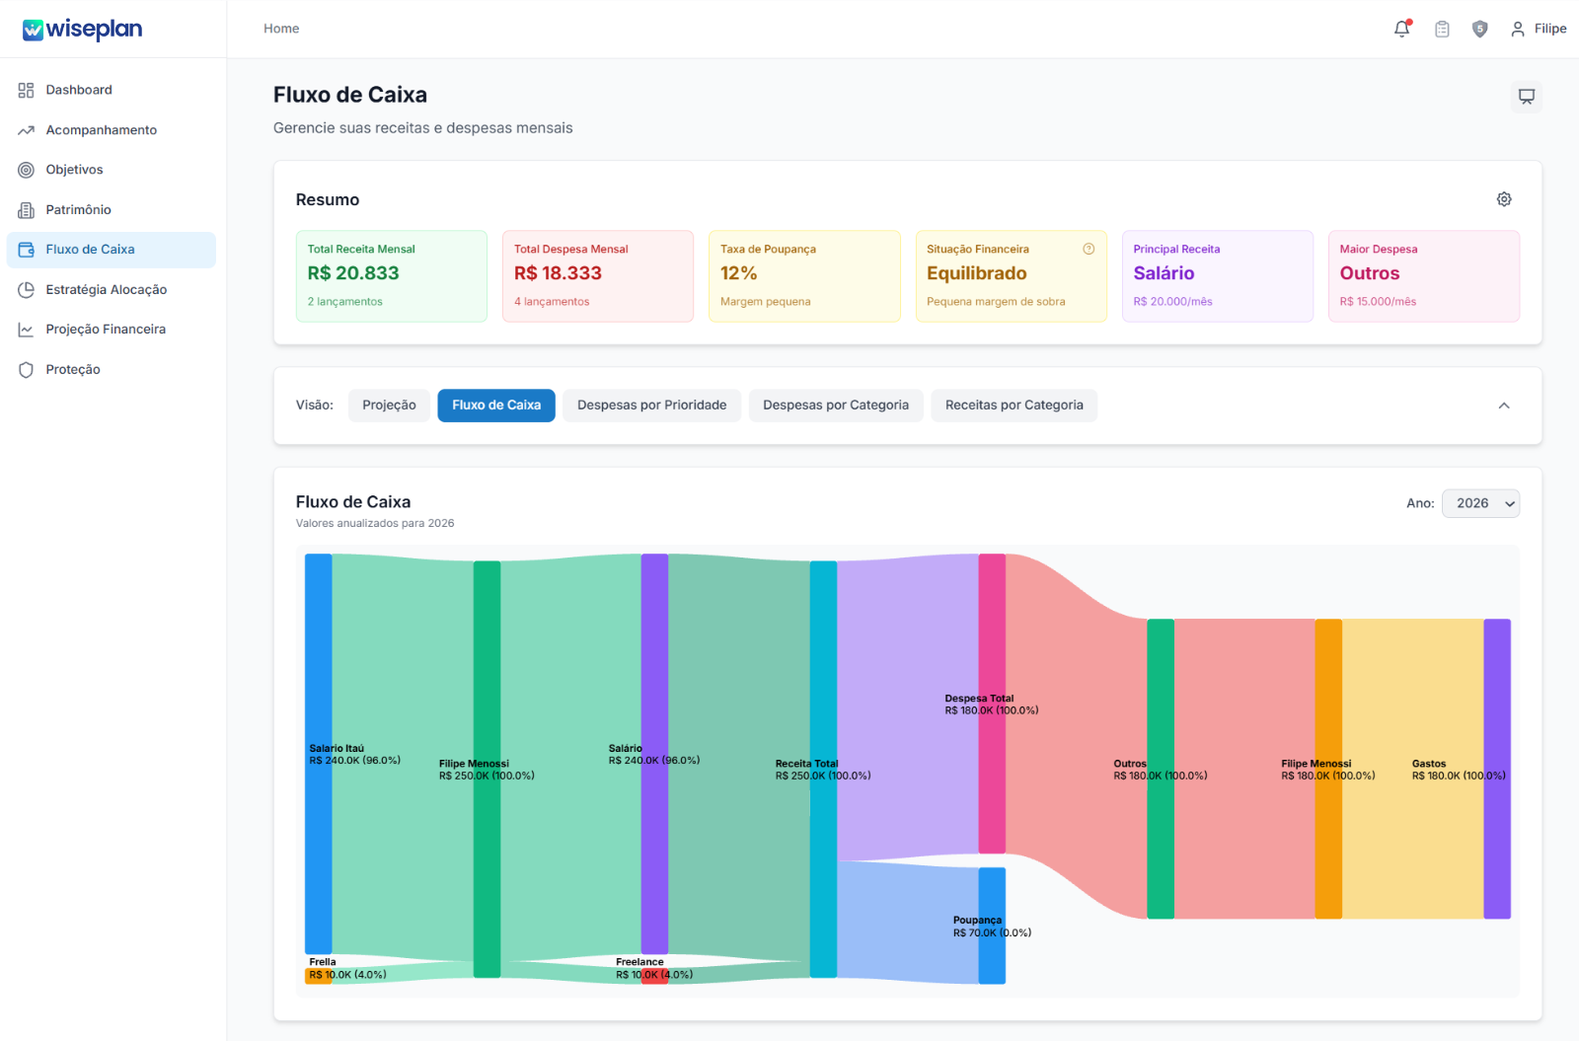Image resolution: width=1579 pixels, height=1041 pixels.
Task: Click the clipboard icon in top bar
Action: 1442,29
